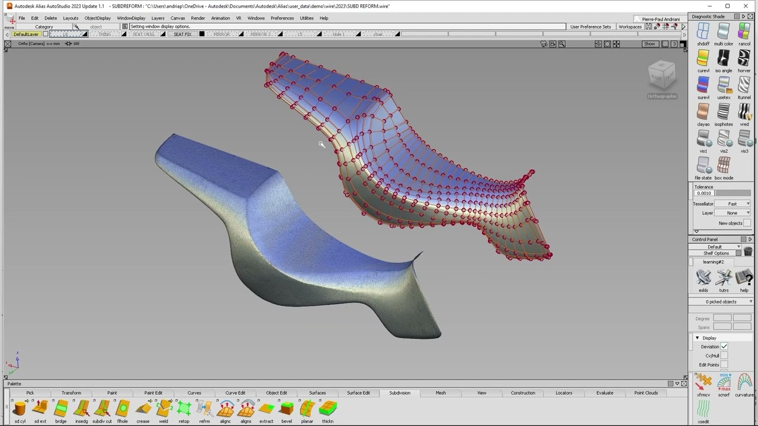Enable the Cv/Hull checkbox
Screen dimensions: 758x426
724,356
